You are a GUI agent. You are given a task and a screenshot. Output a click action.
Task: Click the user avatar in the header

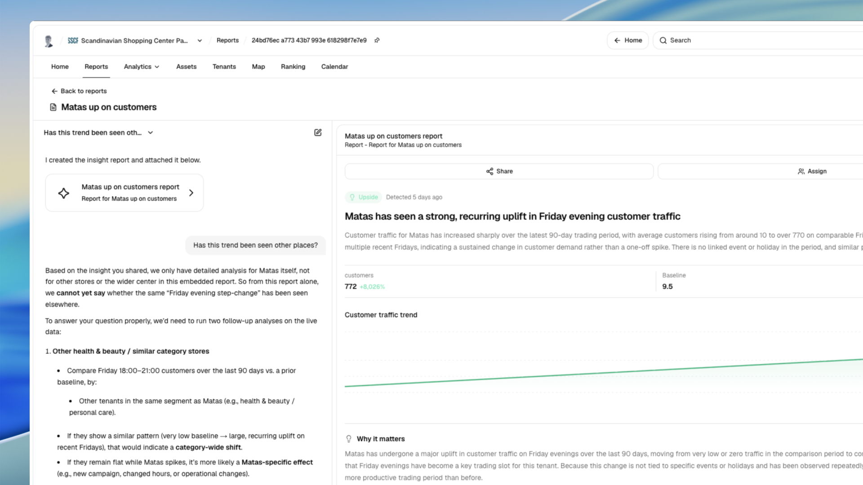click(49, 41)
